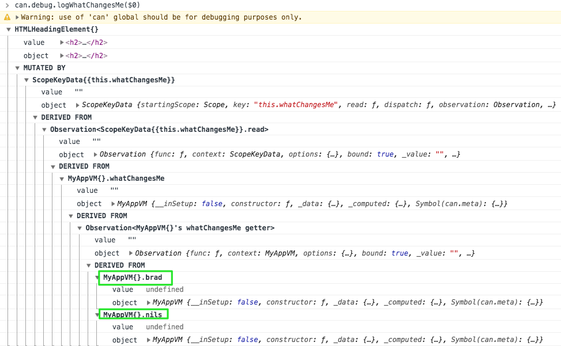Click the red "this.whatChangesMe" key string
The width and height of the screenshot is (561, 346).
(296, 105)
